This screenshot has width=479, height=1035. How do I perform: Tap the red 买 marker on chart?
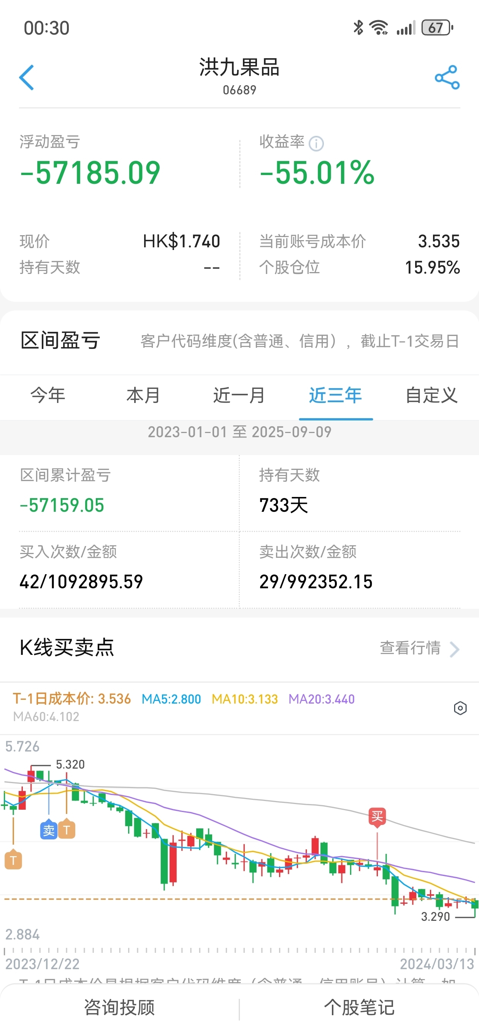[377, 817]
